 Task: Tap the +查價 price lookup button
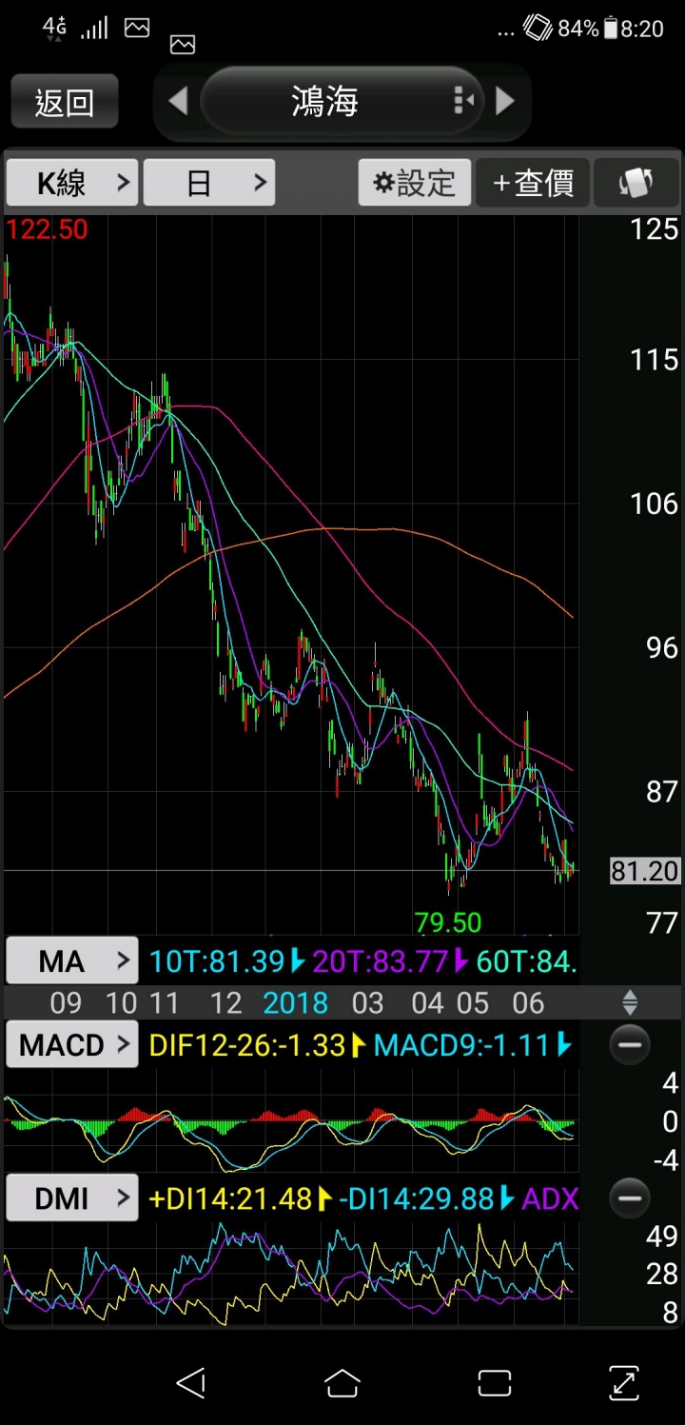coord(533,183)
